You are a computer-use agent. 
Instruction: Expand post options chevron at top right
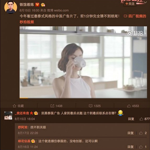(145, 2)
